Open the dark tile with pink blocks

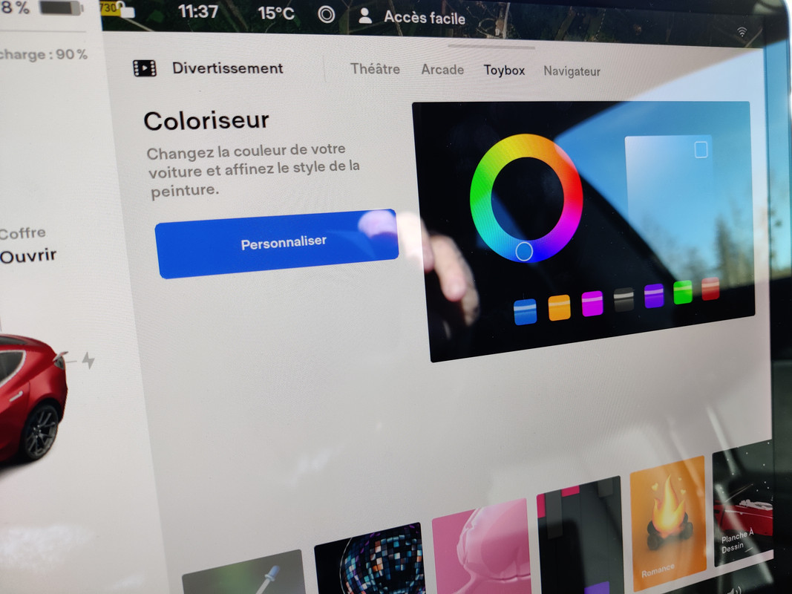[x=580, y=536]
